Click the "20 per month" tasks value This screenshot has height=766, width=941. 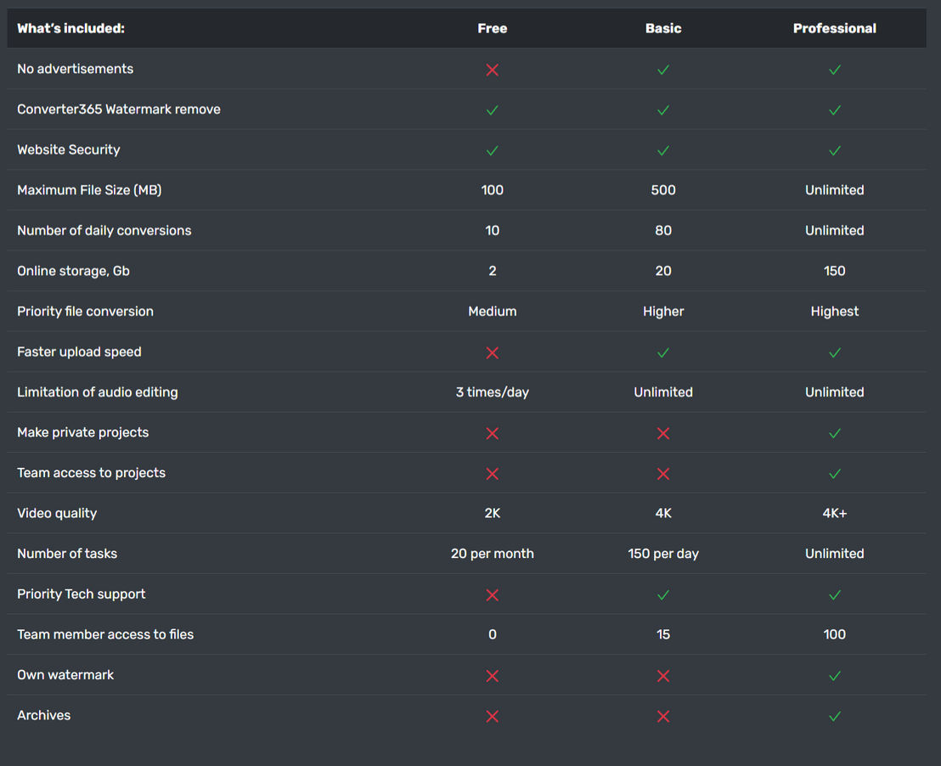tap(492, 554)
